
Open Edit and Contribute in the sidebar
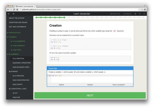[17, 27]
